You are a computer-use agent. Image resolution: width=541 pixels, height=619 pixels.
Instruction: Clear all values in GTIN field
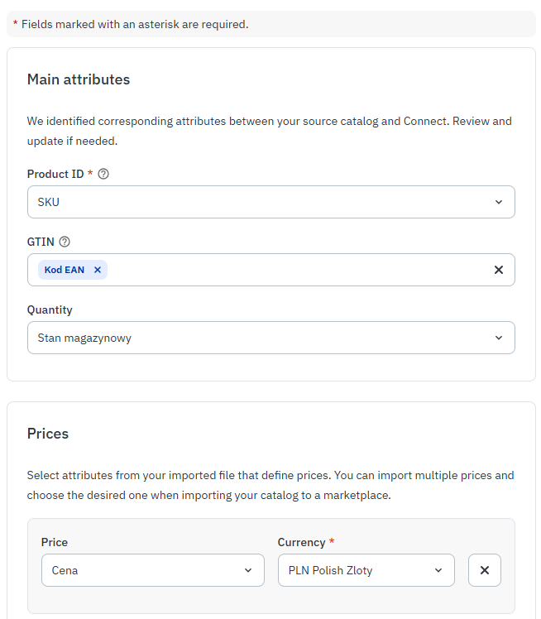pyautogui.click(x=498, y=270)
